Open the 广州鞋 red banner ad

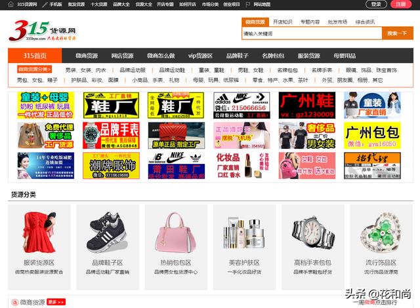[307, 106]
